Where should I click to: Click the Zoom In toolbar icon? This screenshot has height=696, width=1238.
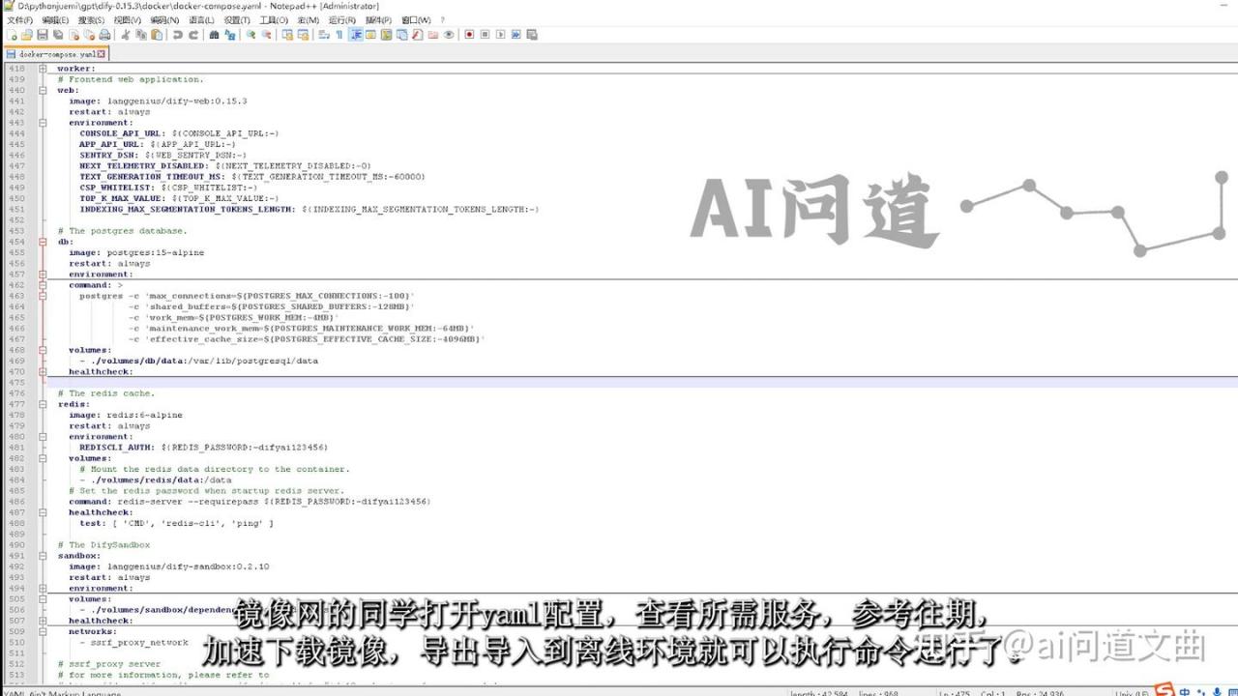pyautogui.click(x=251, y=35)
